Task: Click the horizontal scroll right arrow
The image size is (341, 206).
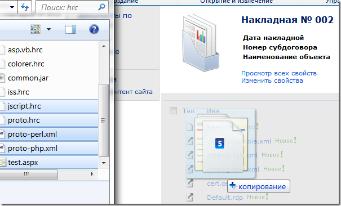Action: coord(92,174)
